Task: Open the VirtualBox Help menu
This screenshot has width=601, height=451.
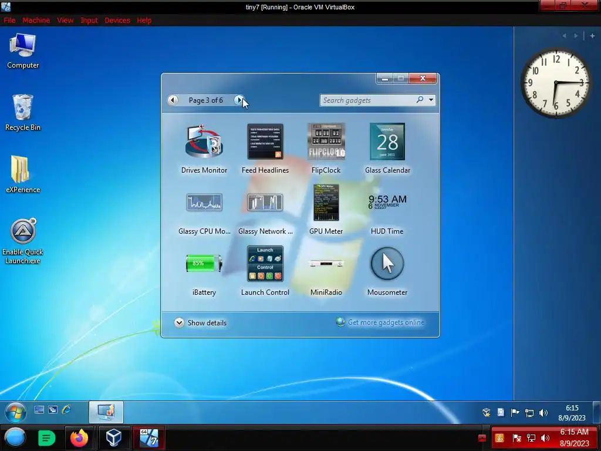Action: pos(144,21)
